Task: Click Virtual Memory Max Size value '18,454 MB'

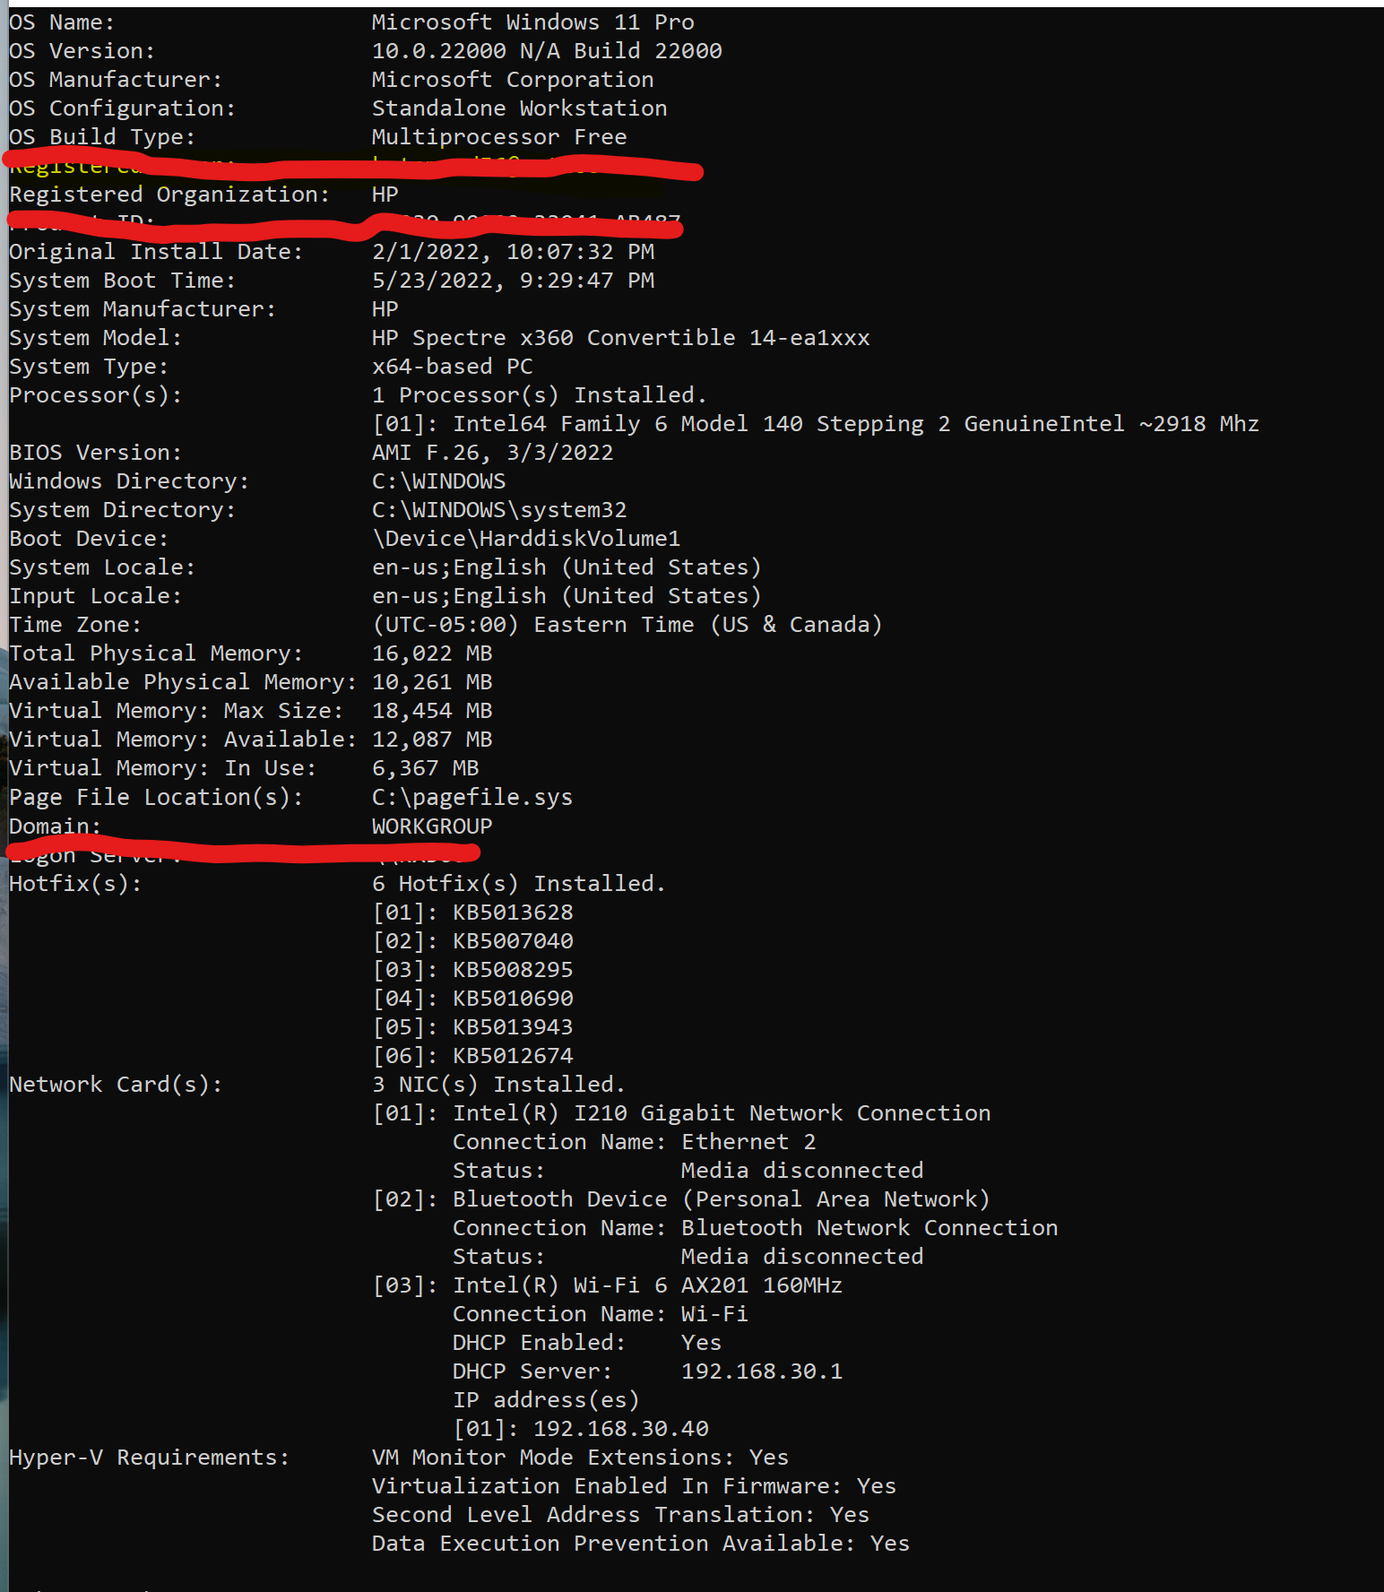Action: (x=432, y=711)
